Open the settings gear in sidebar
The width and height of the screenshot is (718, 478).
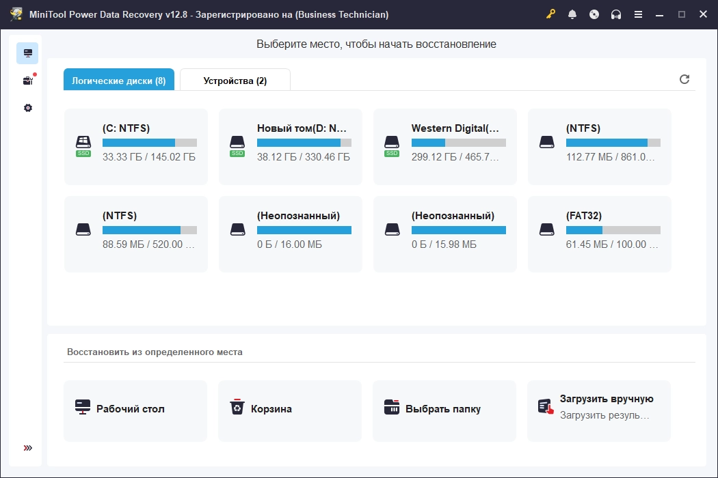27,108
